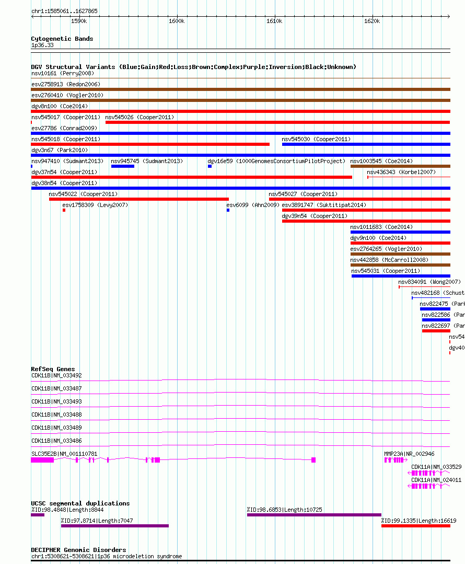
Task: Click the RefSeq Genes track title
Action: tap(53, 369)
